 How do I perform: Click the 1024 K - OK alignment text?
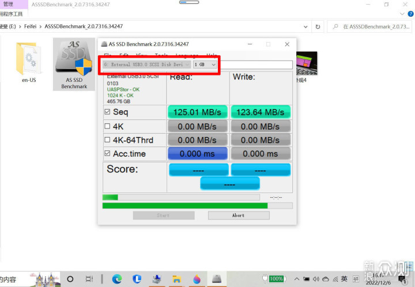point(120,96)
